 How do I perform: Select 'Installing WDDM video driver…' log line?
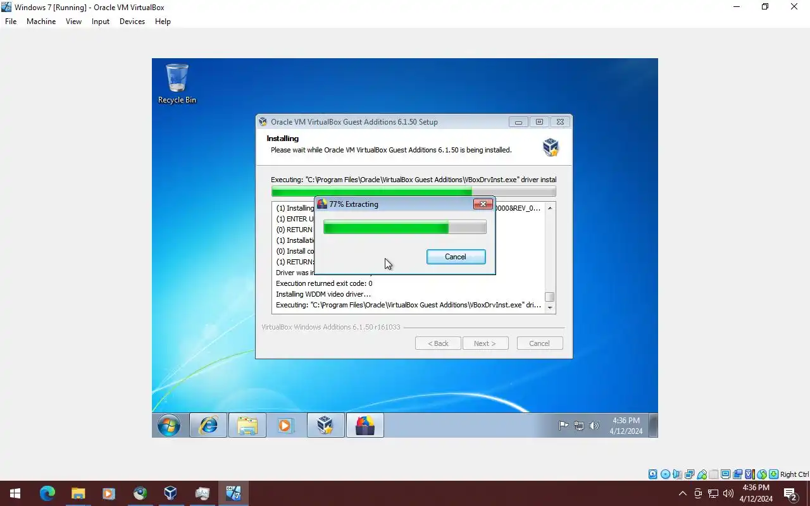coord(323,294)
